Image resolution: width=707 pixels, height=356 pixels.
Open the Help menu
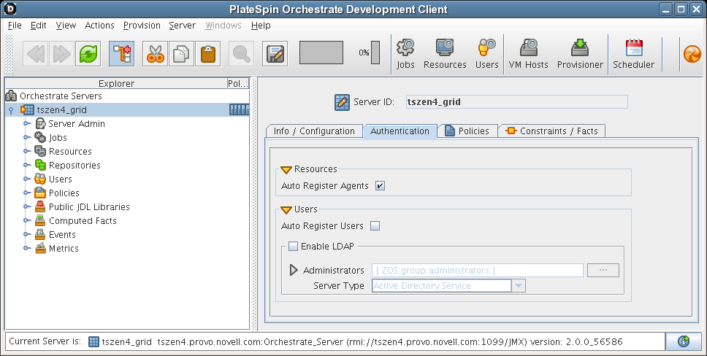tap(261, 26)
